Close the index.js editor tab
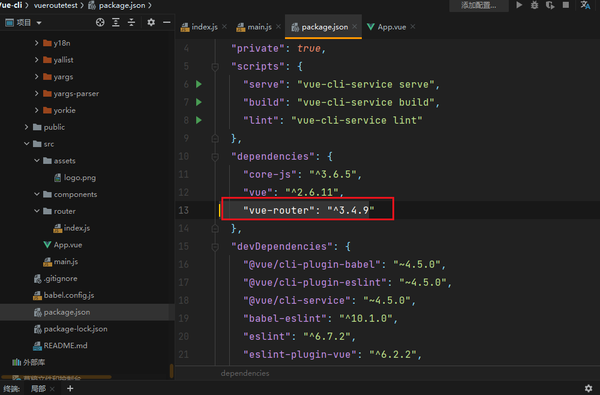 click(x=224, y=26)
